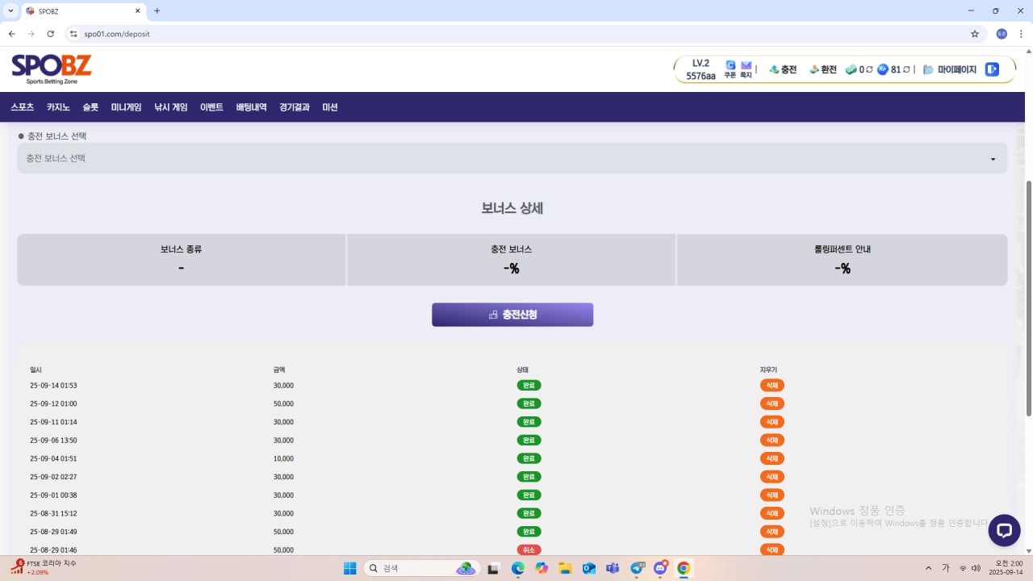Click the SPOBZ logo
The image size is (1033, 581).
[52, 69]
